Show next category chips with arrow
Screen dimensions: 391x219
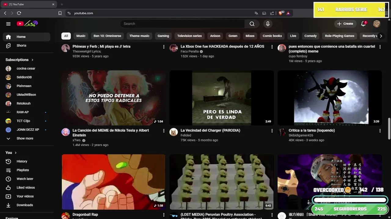pyautogui.click(x=381, y=36)
